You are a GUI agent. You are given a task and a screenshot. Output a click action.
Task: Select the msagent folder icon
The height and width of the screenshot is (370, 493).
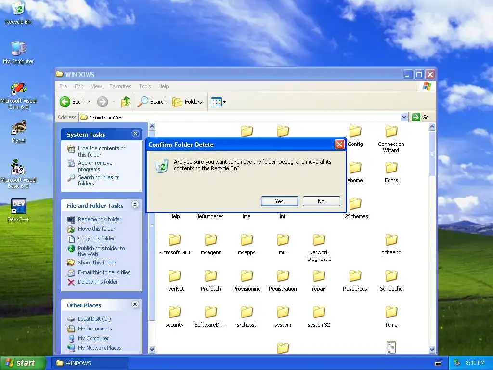pos(211,240)
